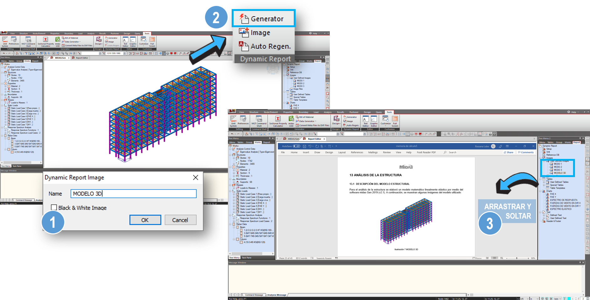Open Sectional Property Calculator in lower-right window
The height and width of the screenshot is (300, 590).
(x=278, y=121)
